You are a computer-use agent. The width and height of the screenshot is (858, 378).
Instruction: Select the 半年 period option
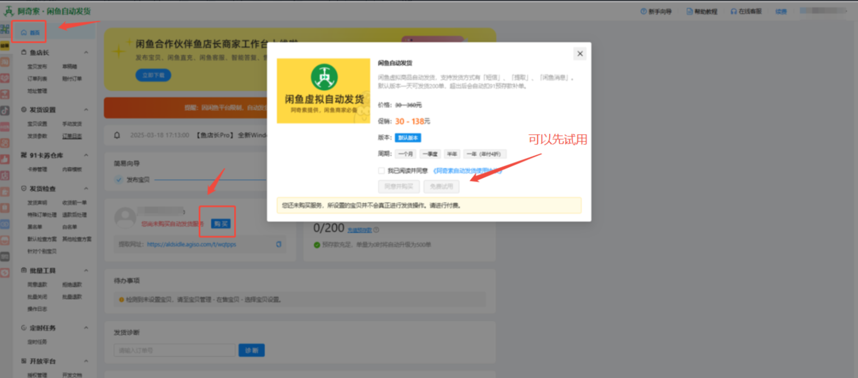[x=452, y=154]
